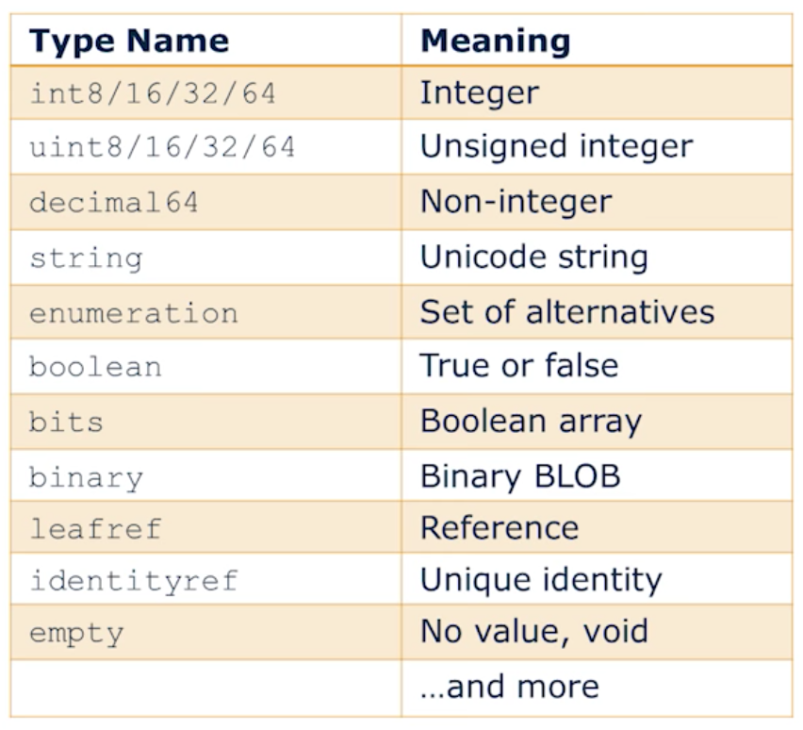Click the "Type Name" column header
Viewport: 803px width, 730px height.
tap(129, 41)
